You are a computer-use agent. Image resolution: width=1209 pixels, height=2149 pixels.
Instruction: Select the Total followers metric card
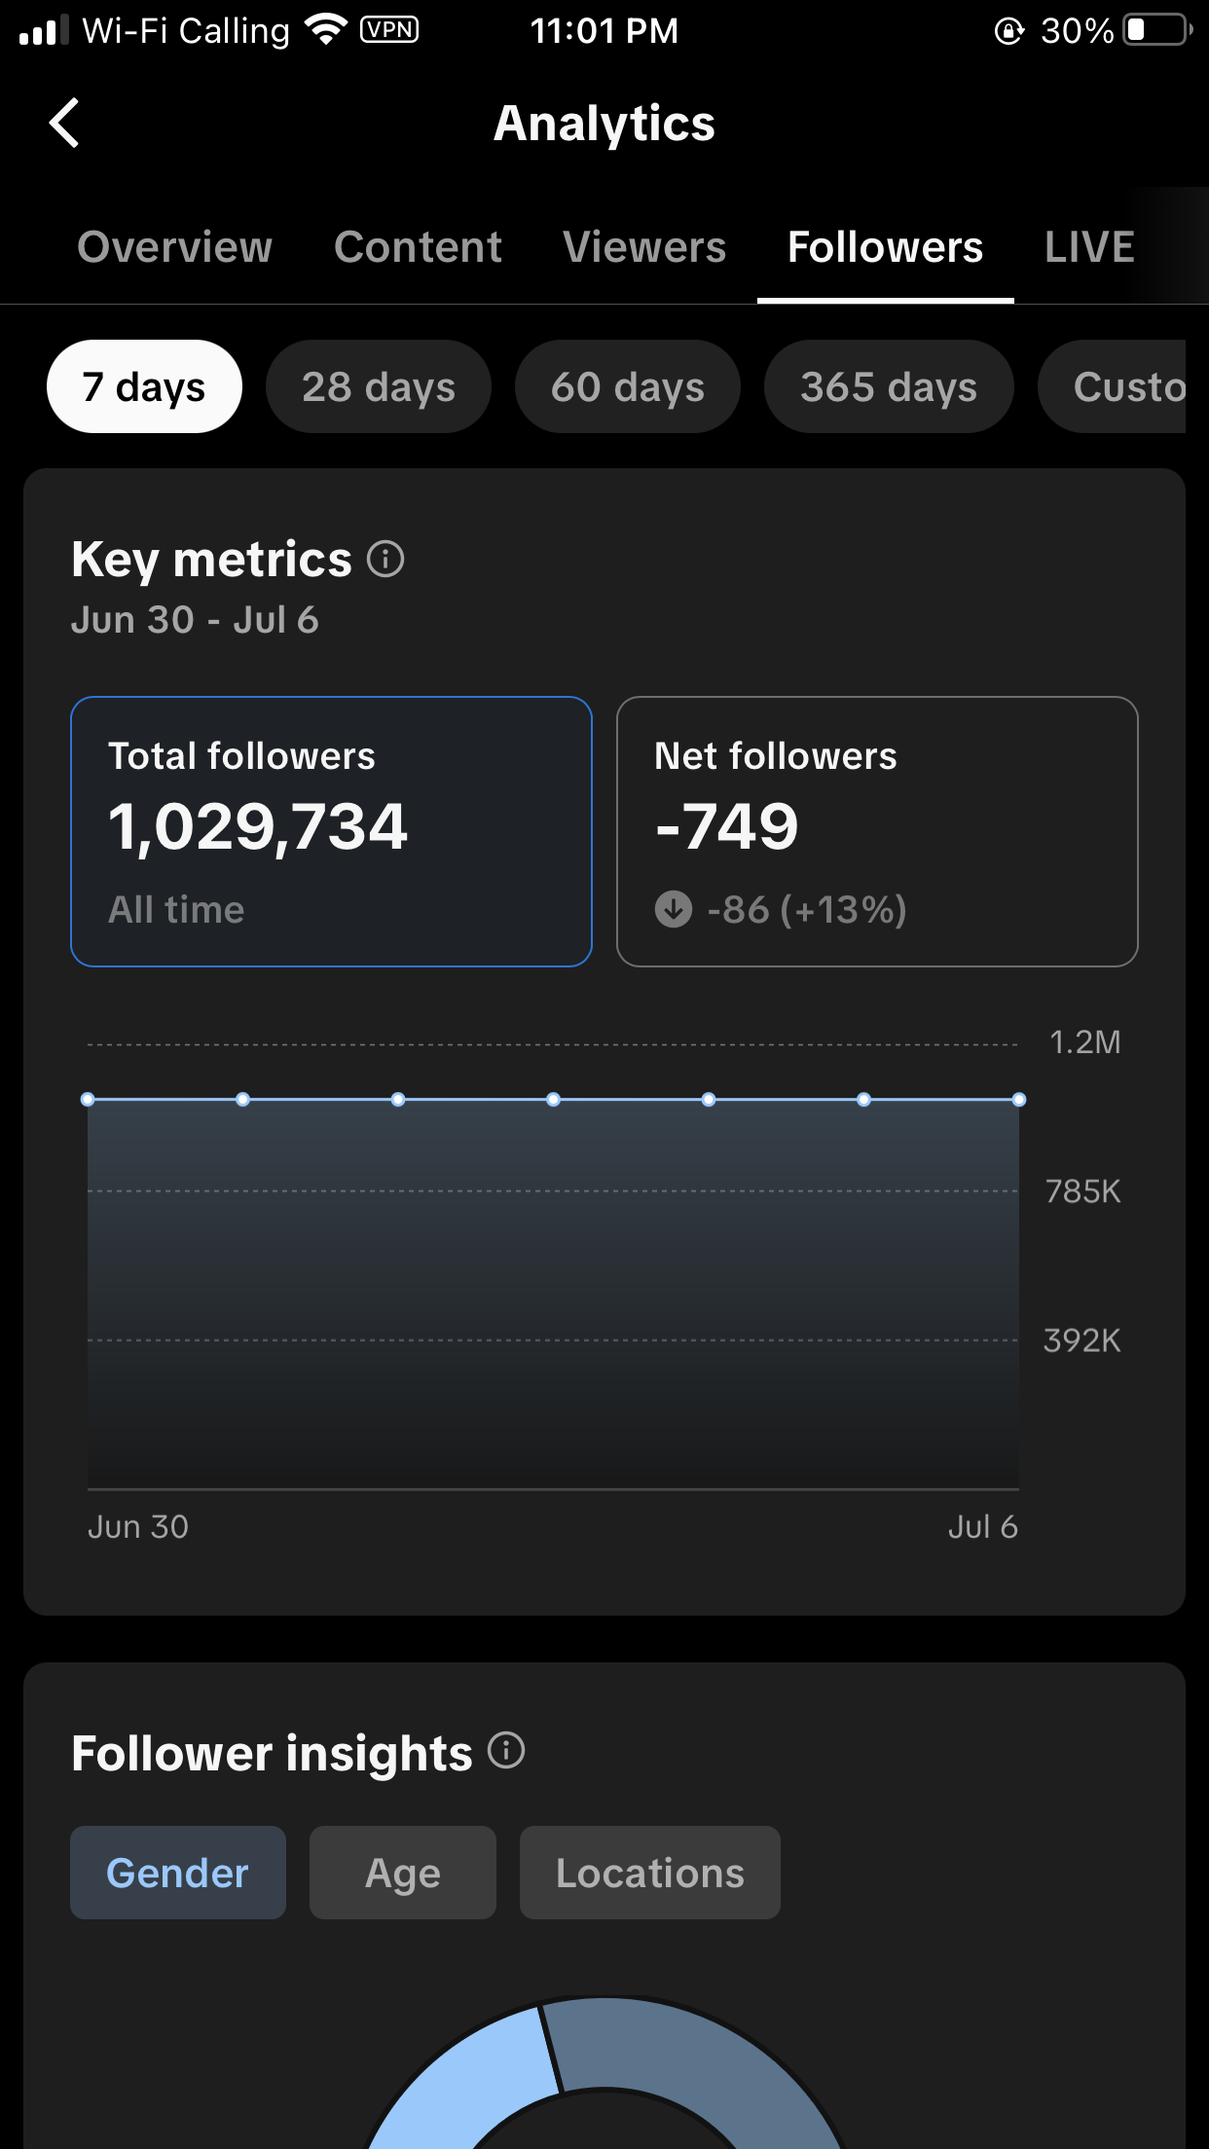pyautogui.click(x=331, y=831)
